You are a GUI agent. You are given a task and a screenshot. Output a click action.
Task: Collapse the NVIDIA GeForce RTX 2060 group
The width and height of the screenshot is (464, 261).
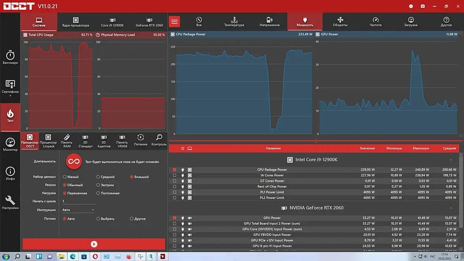[451, 208]
